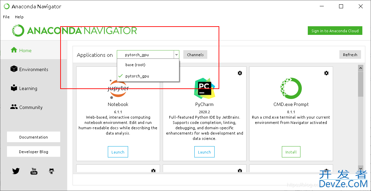Sign in to Anaconda Cloud
371x191 pixels.
335,31
